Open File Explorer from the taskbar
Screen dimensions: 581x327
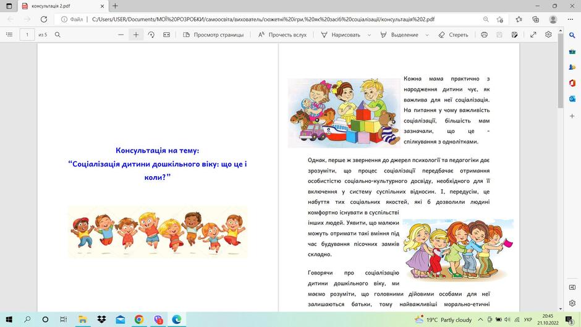click(82, 319)
